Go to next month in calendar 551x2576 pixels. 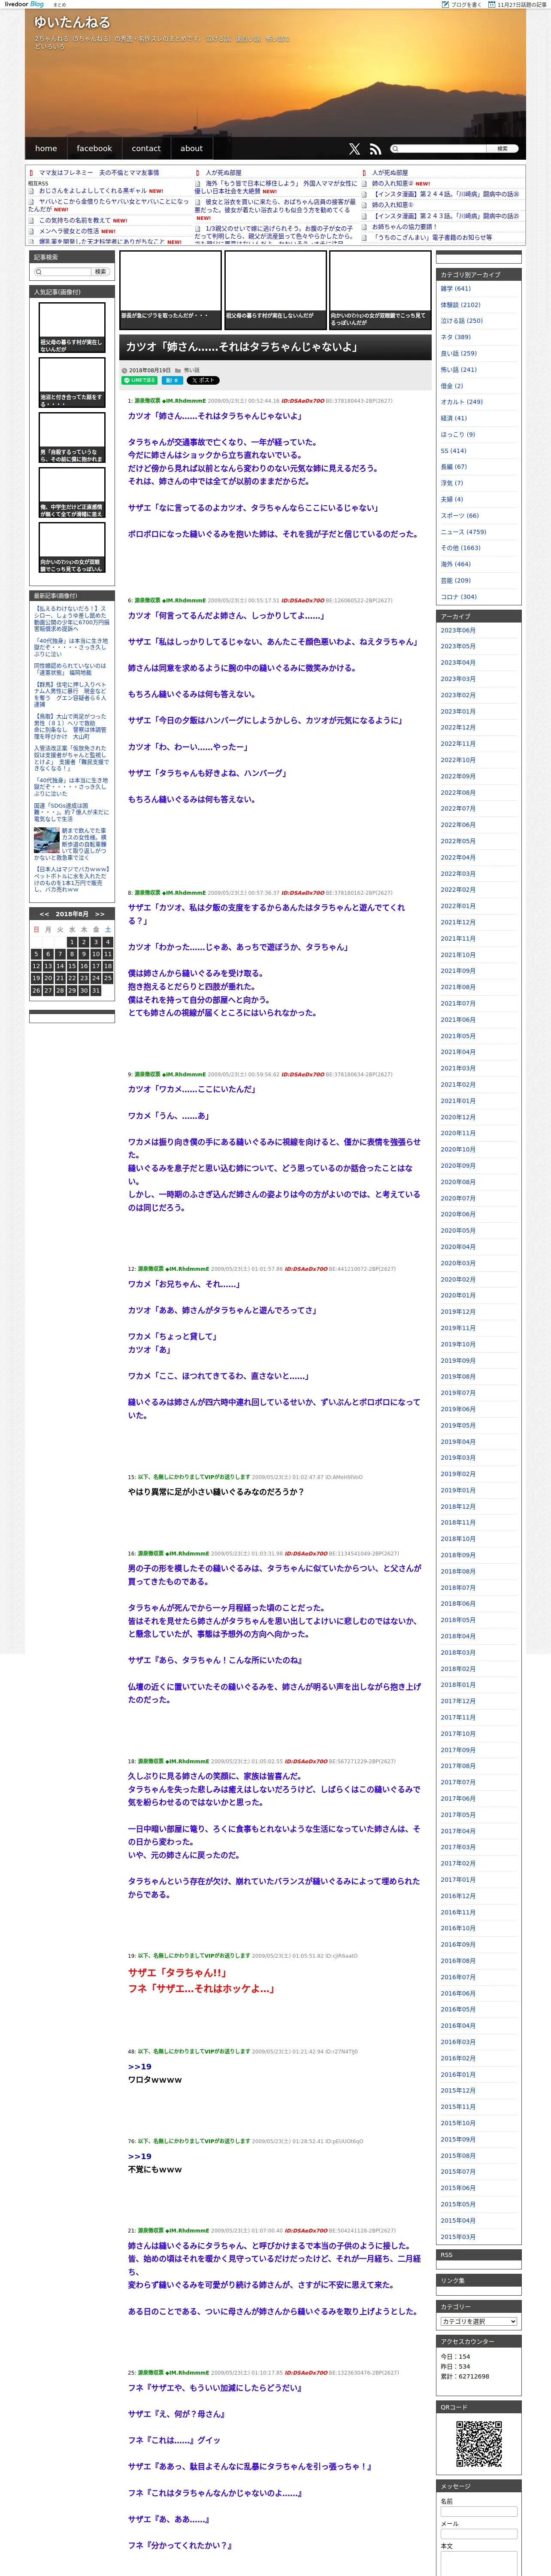(x=99, y=914)
